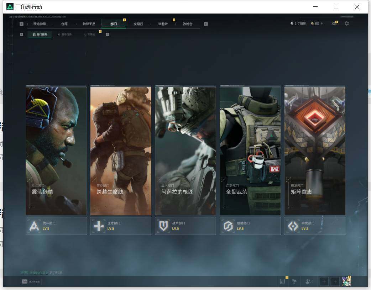371x290 pixels.
Task: Open the flag icon in bottom bar
Action: pyautogui.click(x=294, y=281)
